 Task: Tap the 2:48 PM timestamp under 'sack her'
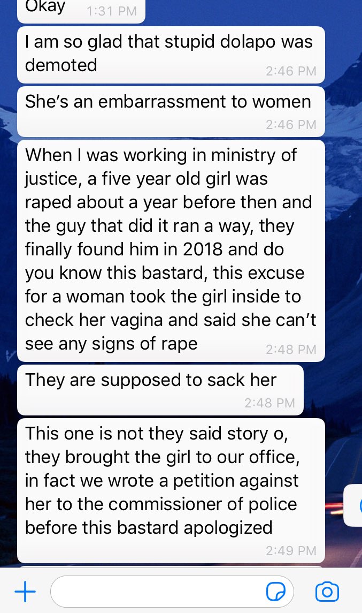[x=269, y=403]
